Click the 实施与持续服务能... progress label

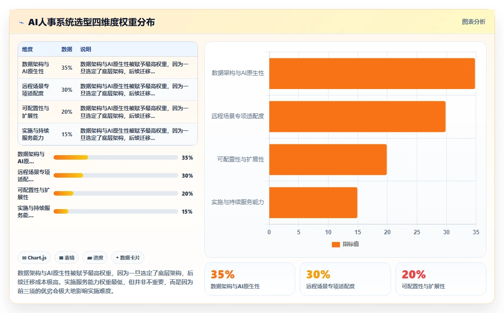[34, 211]
